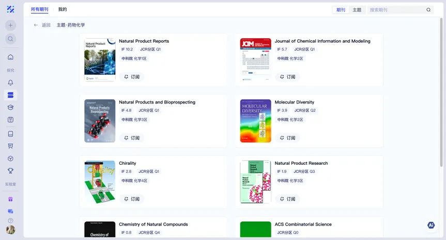446x240 pixels.
Task: Open Journal of Chemical Information and Modeling title
Action: click(322, 41)
